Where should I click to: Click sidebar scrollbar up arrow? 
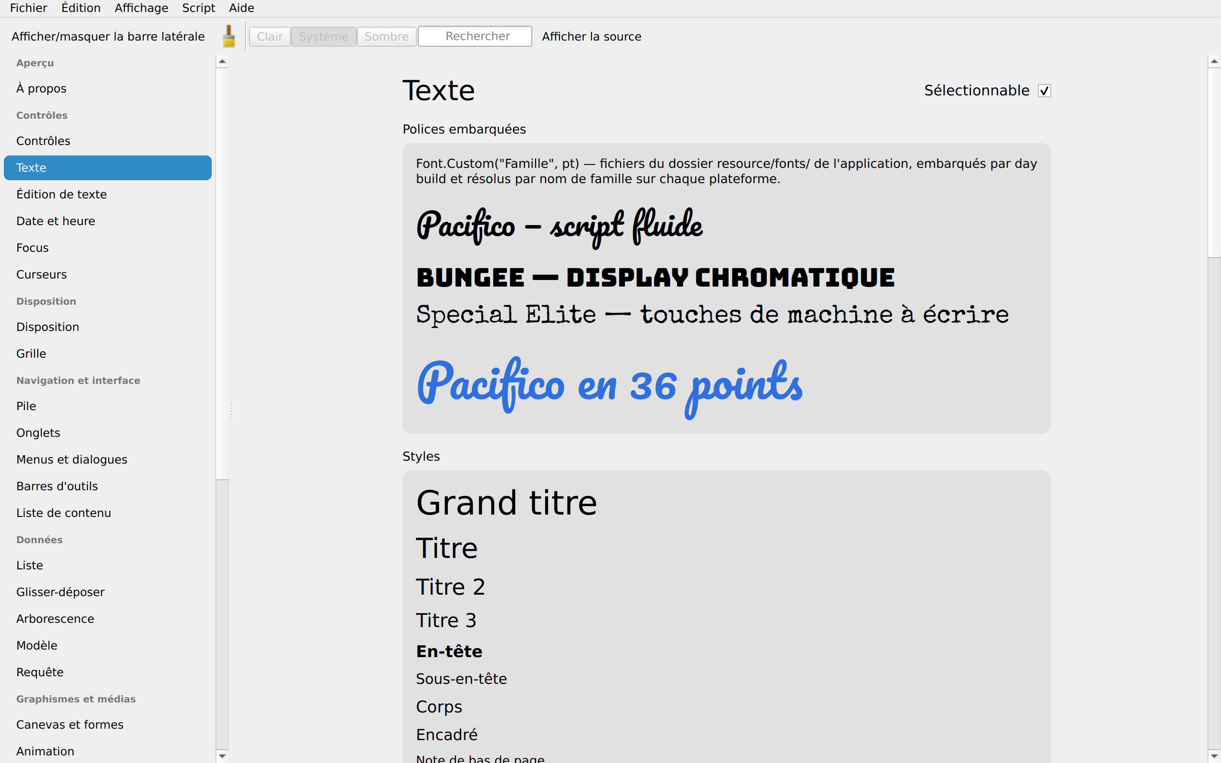tap(222, 62)
